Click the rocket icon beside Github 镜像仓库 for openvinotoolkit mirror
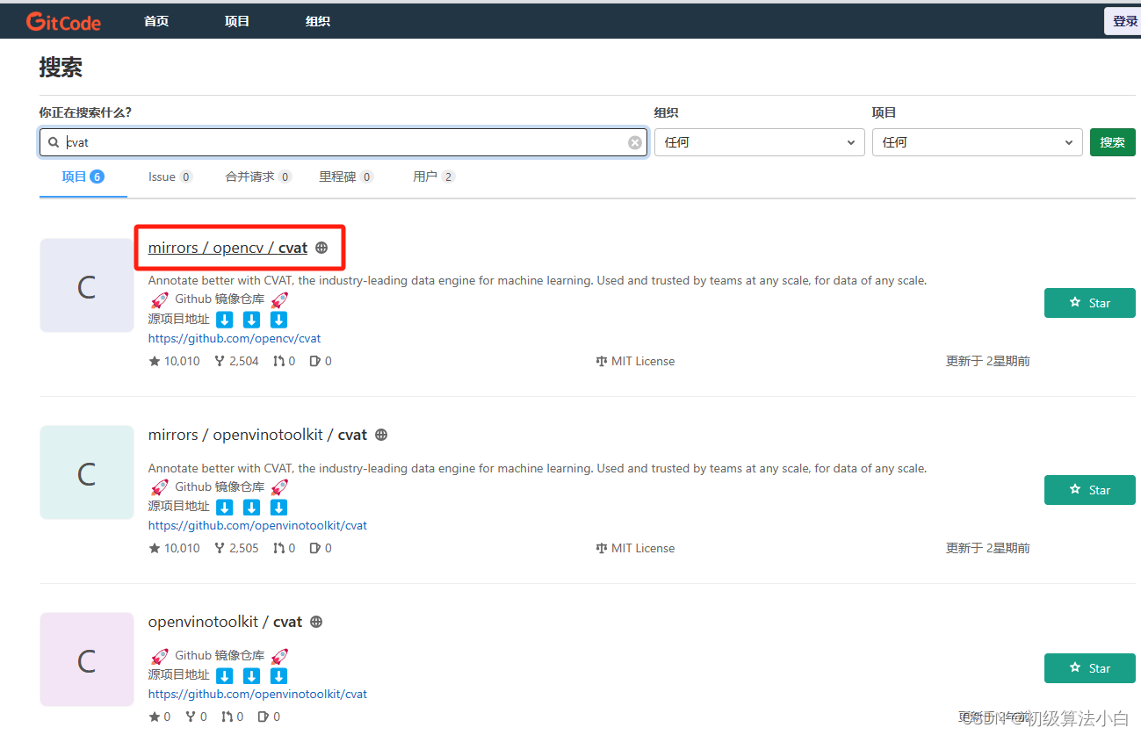The height and width of the screenshot is (735, 1141). click(x=159, y=486)
